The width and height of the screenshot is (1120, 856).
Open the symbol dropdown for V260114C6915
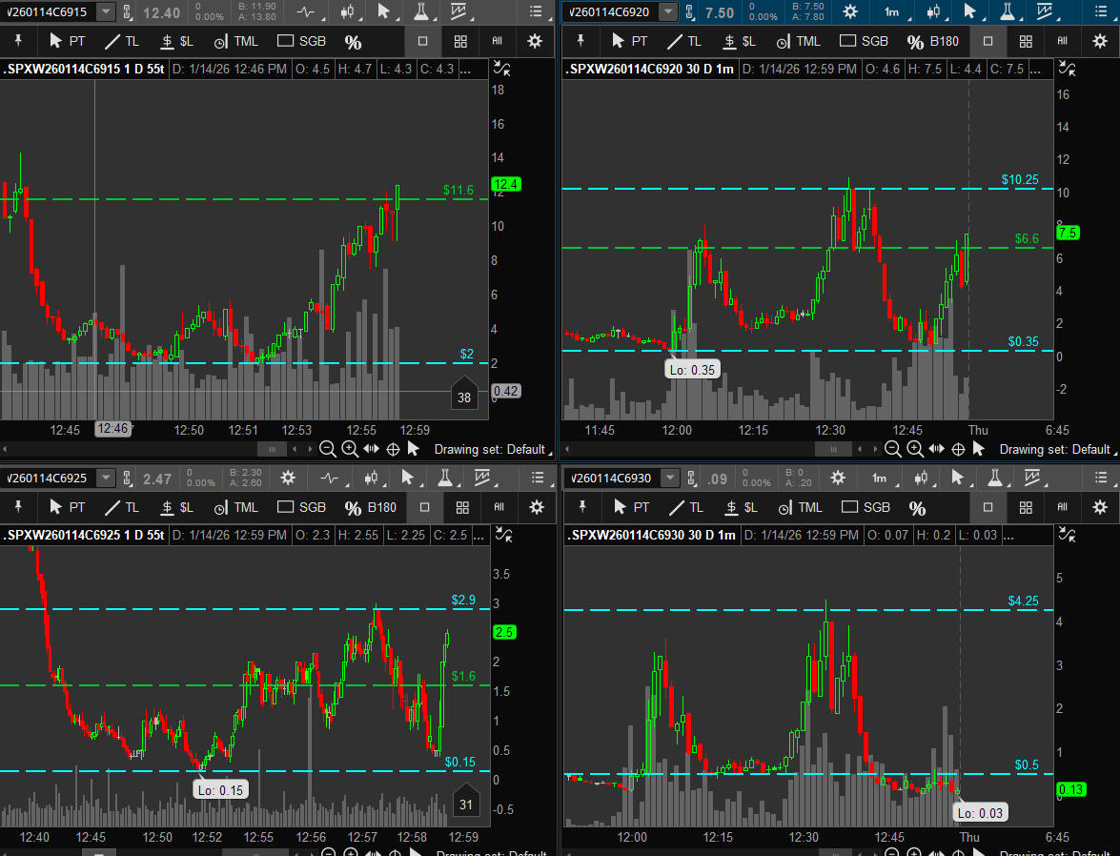pyautogui.click(x=105, y=12)
